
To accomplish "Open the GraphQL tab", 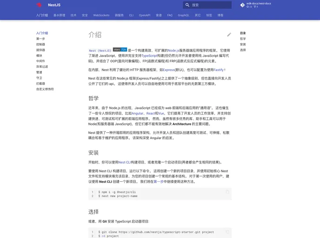I will [183, 15].
